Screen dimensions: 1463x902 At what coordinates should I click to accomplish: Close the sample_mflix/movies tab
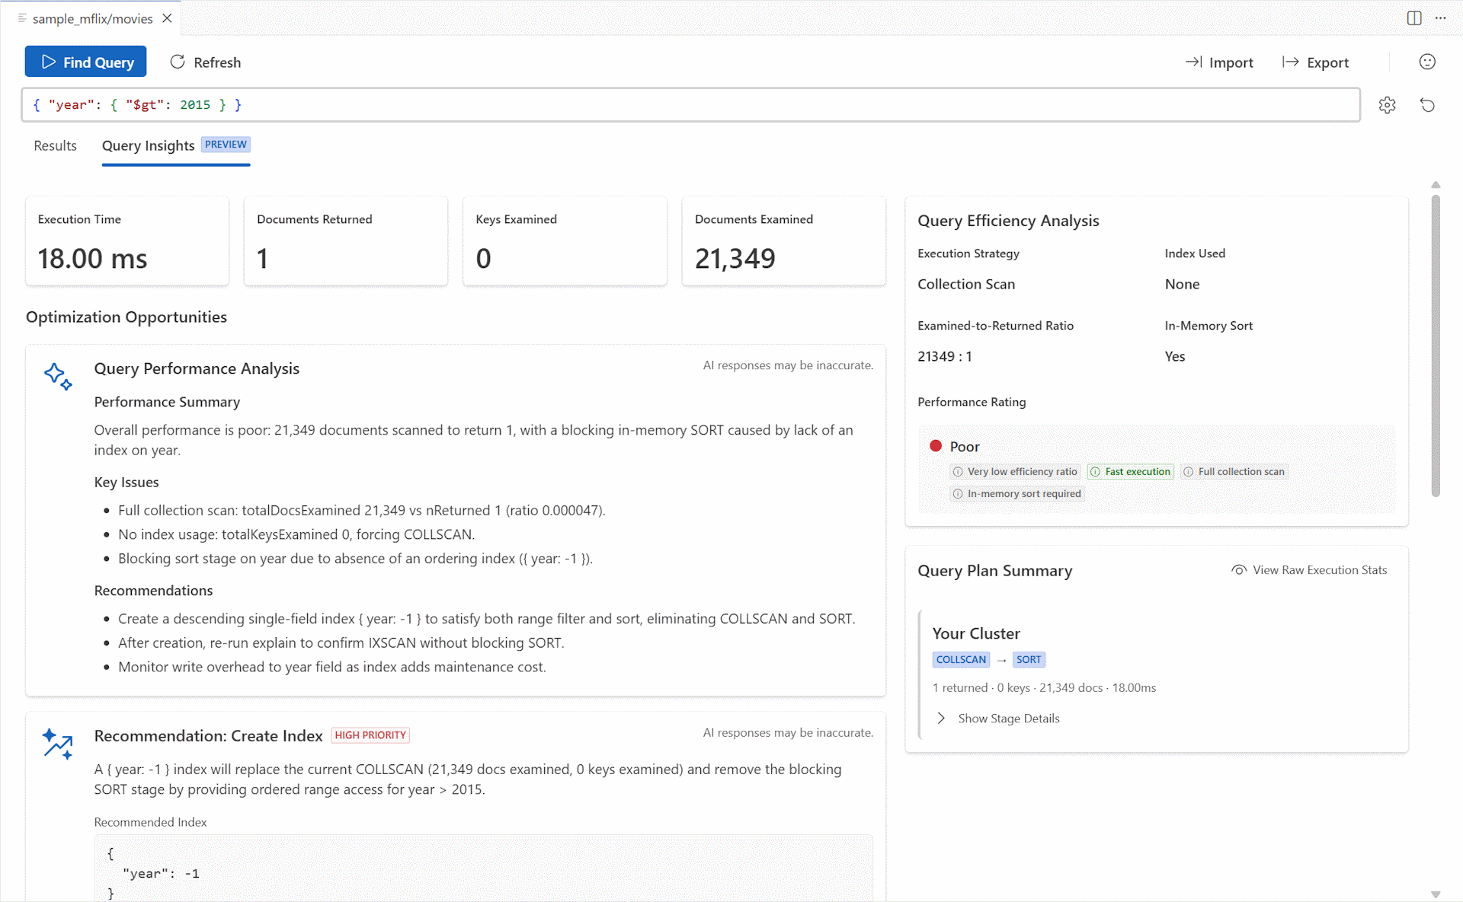(168, 18)
